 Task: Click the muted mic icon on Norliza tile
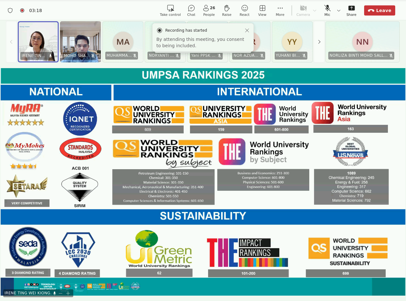point(391,56)
